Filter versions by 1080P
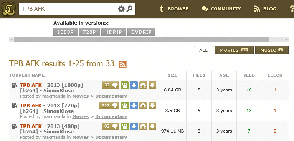Viewport: 294px width, 141px height. 65,32
